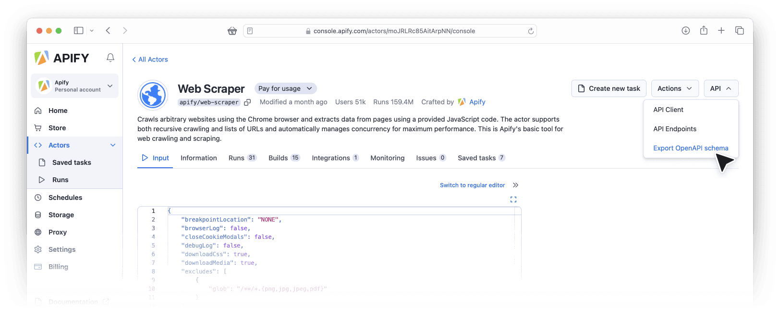Click the Web Scraper globe avatar

point(153,95)
